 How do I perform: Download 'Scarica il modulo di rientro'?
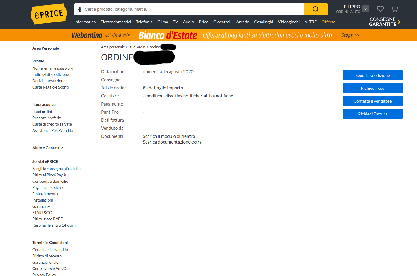click(169, 136)
